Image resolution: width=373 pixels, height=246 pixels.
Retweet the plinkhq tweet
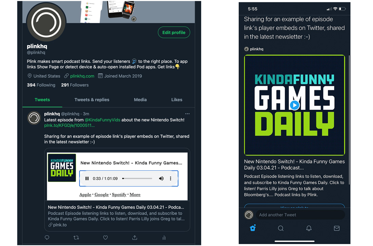(76, 238)
